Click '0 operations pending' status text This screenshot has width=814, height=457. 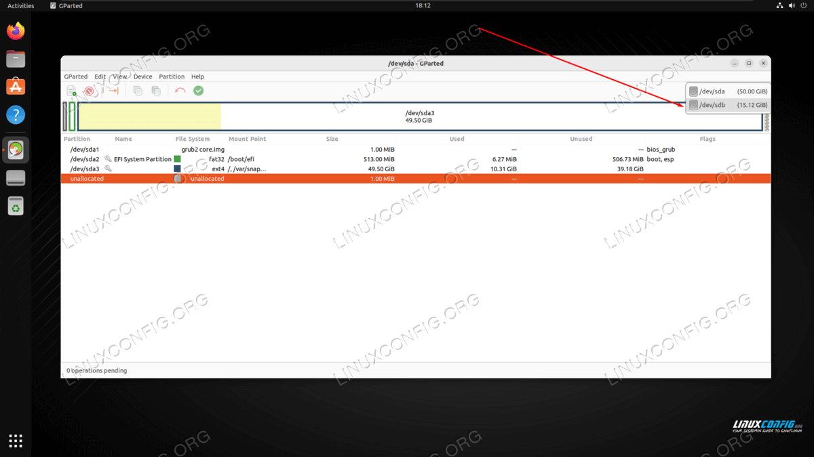pos(96,370)
